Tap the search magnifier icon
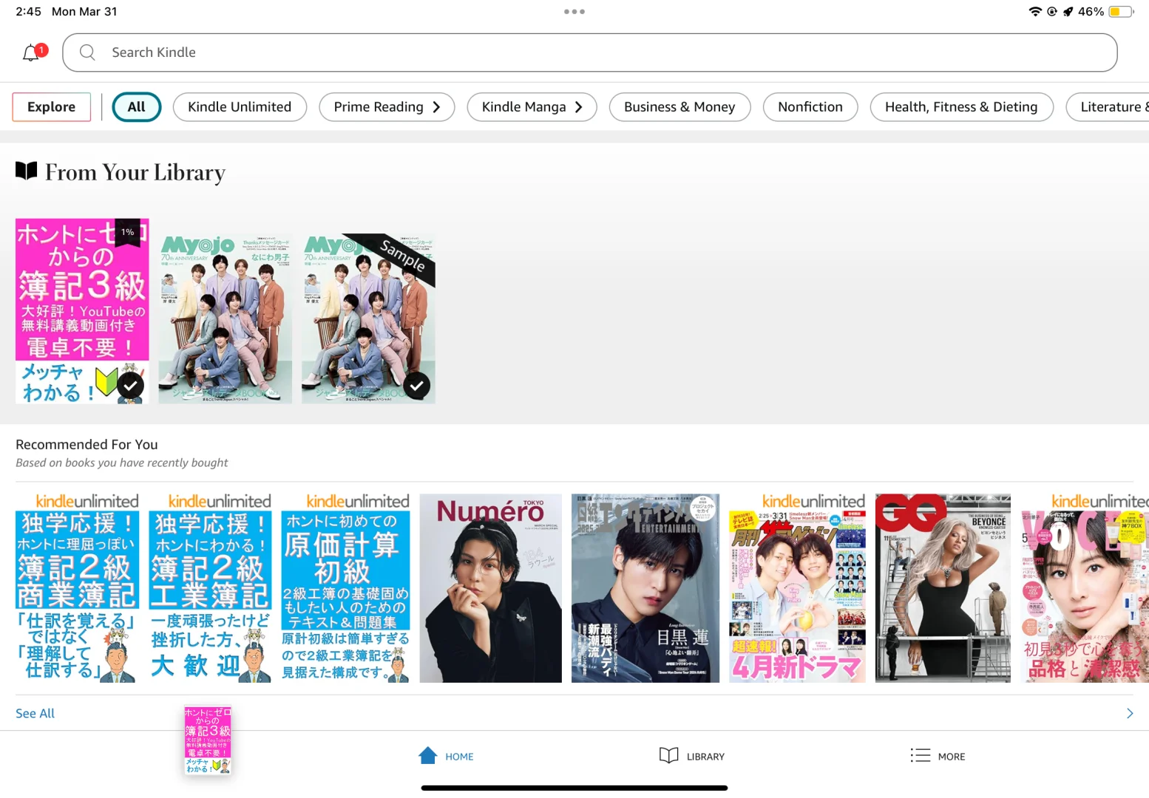Screen dimensions: 1149x798 (87, 52)
